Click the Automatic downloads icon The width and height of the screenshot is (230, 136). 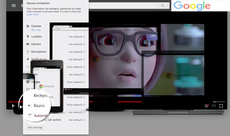[x=30, y=115]
